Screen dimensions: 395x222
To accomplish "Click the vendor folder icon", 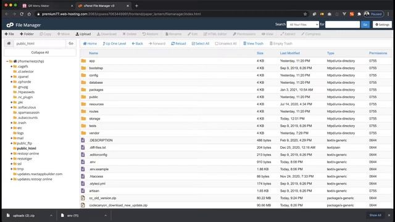I will pyautogui.click(x=84, y=133).
